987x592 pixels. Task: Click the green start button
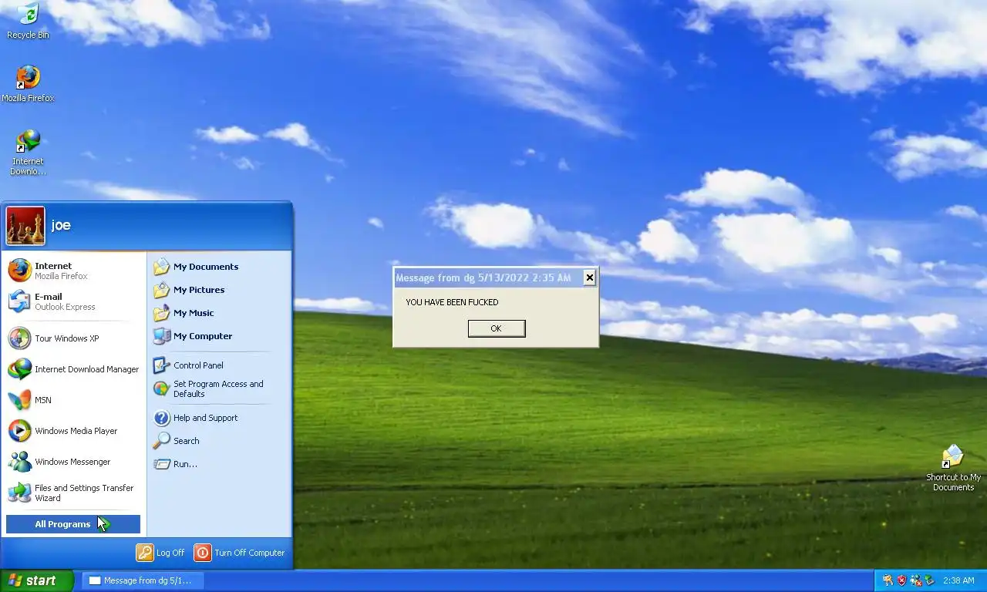point(36,581)
